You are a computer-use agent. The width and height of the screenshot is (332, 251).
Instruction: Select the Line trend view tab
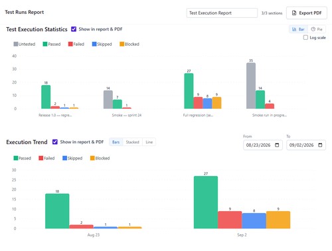(x=149, y=142)
